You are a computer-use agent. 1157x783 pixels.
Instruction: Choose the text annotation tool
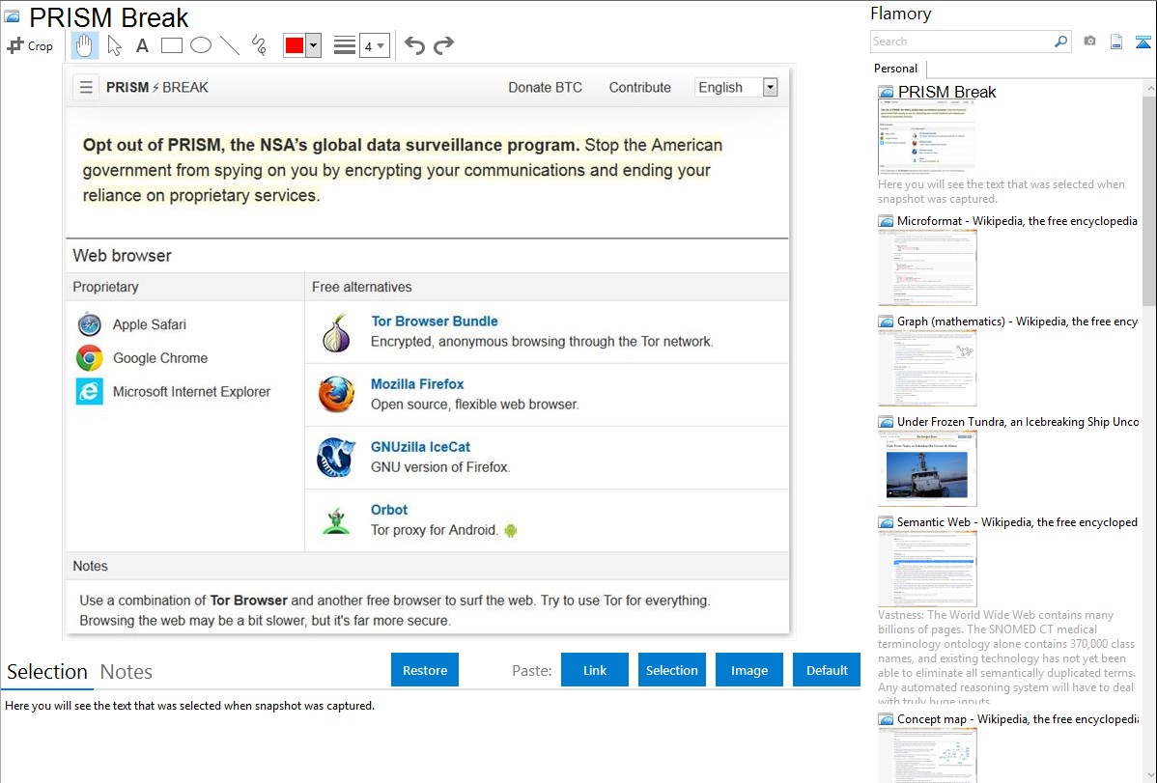point(142,45)
